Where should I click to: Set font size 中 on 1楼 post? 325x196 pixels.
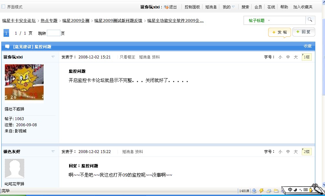(288, 57)
